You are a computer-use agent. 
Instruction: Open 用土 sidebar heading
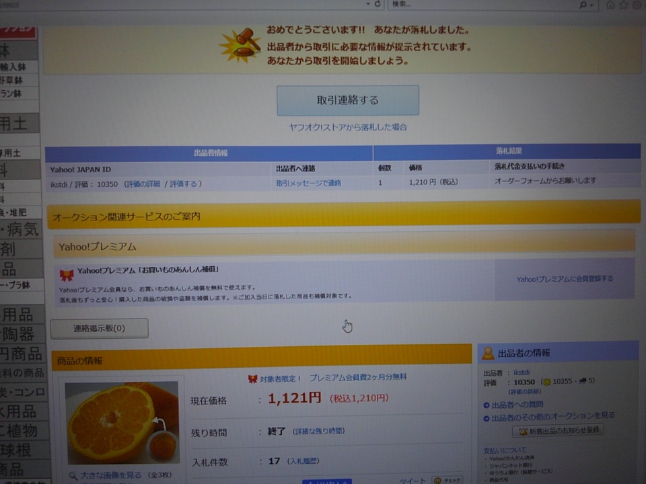[14, 124]
